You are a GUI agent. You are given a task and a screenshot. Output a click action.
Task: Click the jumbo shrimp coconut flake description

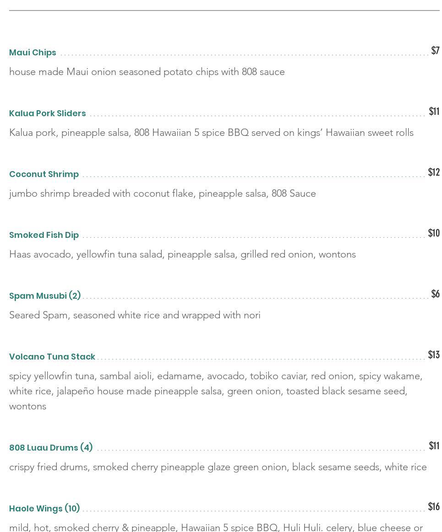pos(162,193)
